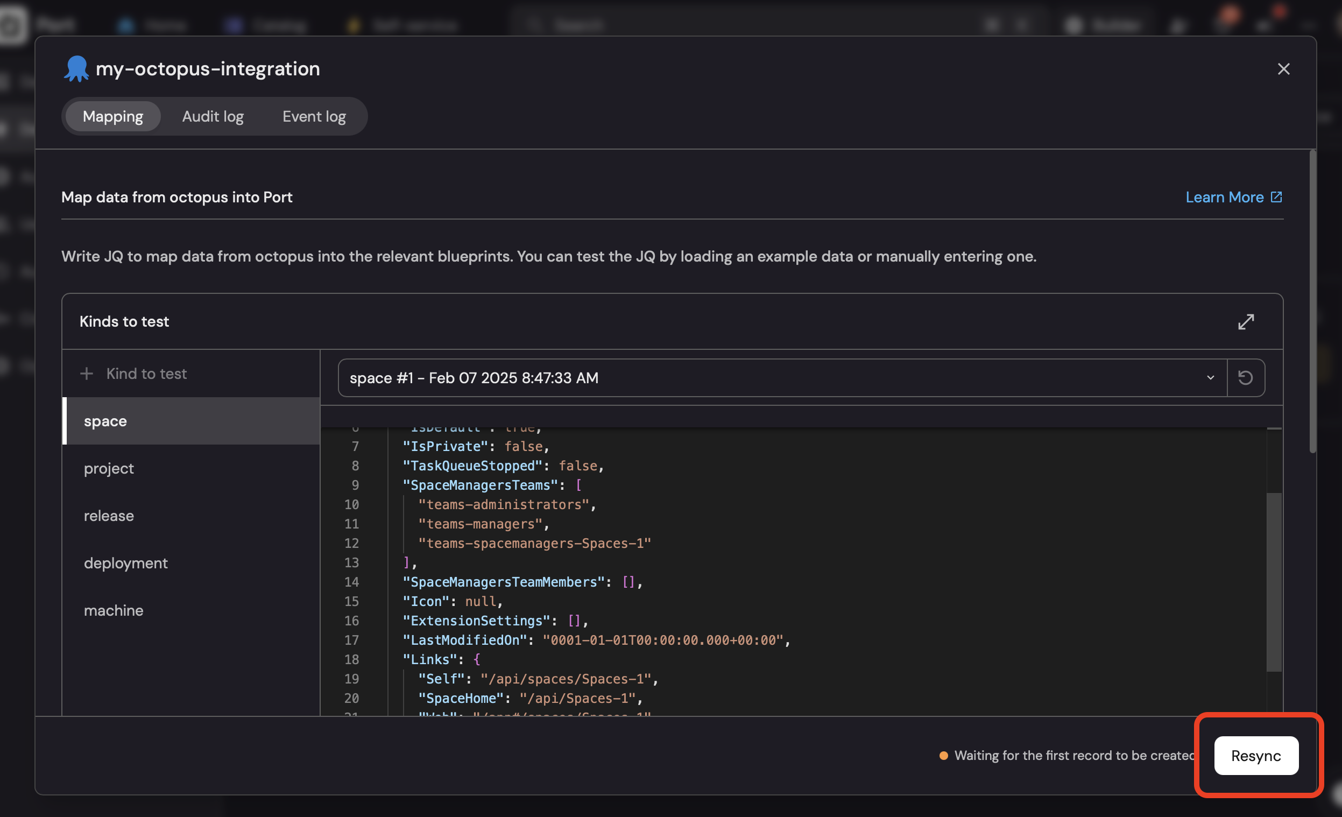1342x817 pixels.
Task: Click the octopus integration icon in dialog header
Action: pos(76,68)
